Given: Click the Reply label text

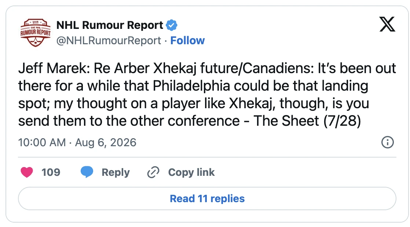Looking at the screenshot, I should tap(116, 172).
